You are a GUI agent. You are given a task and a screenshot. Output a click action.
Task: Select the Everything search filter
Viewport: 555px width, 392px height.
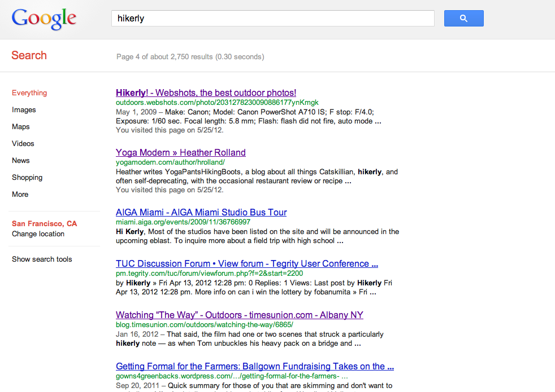click(x=29, y=93)
